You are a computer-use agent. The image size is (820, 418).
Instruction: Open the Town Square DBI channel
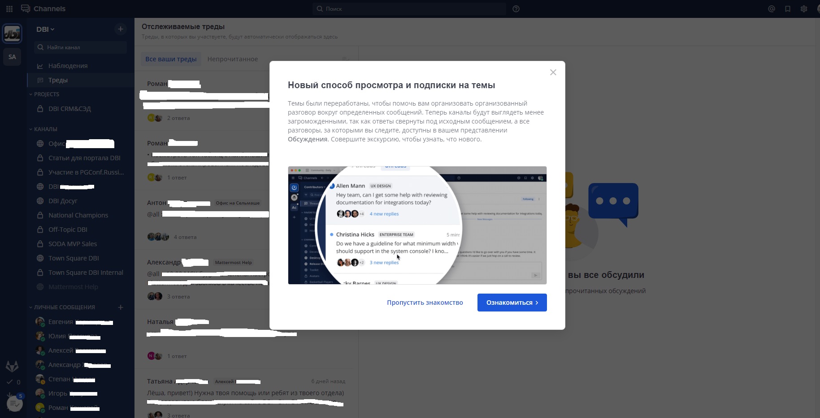point(81,258)
